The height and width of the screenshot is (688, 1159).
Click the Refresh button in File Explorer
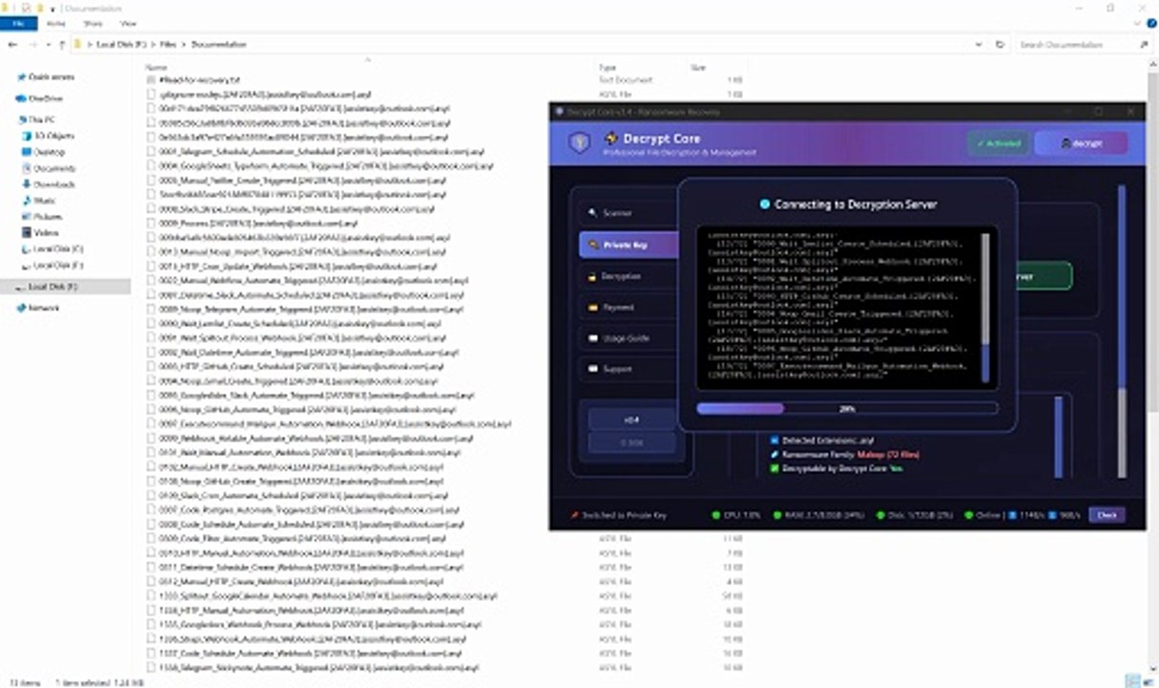(x=999, y=45)
